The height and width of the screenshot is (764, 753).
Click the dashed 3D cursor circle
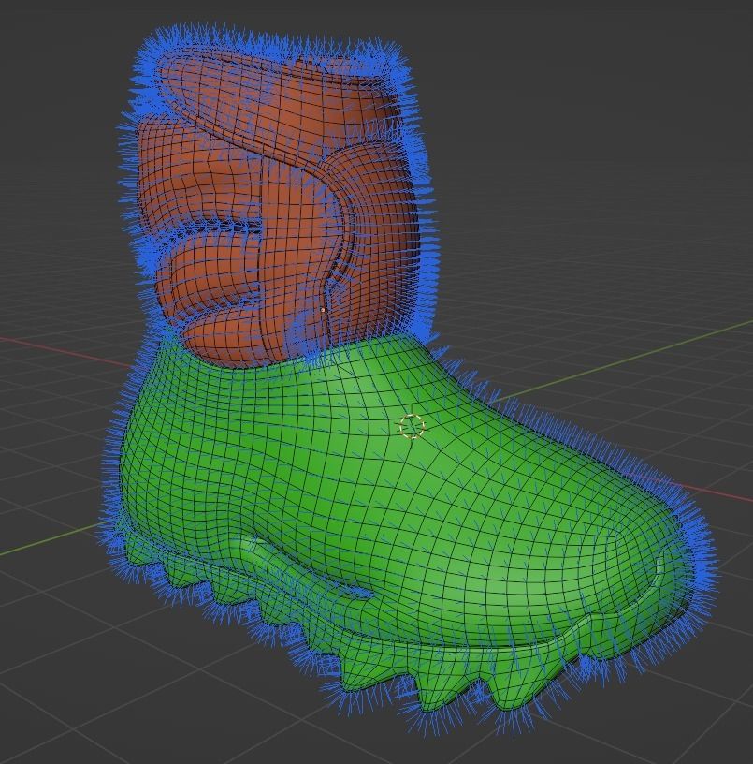coord(413,426)
